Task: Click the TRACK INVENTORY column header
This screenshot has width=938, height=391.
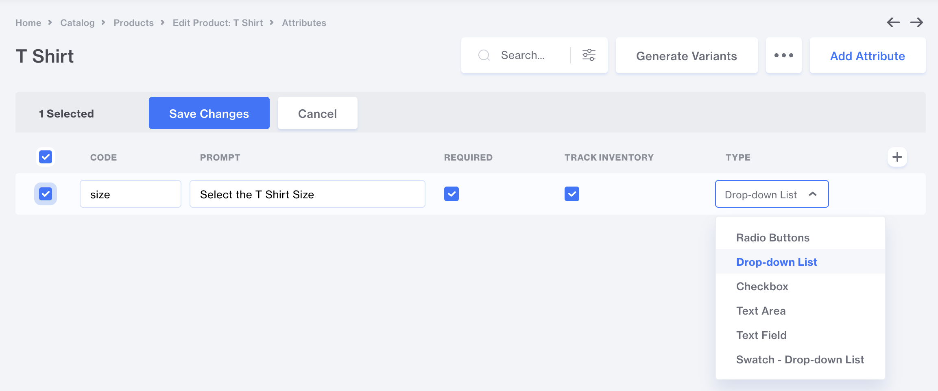Action: (x=609, y=157)
